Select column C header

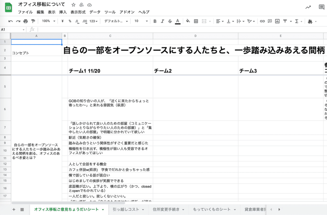[x=110, y=36]
